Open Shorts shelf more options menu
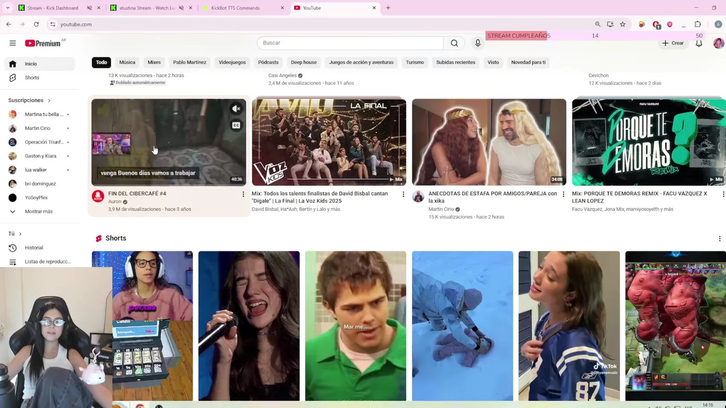726x408 pixels. 720,239
